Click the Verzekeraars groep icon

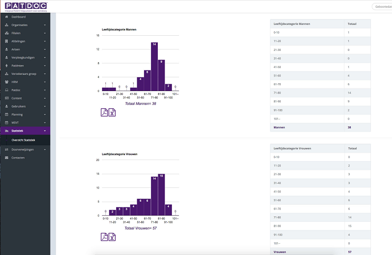6,74
